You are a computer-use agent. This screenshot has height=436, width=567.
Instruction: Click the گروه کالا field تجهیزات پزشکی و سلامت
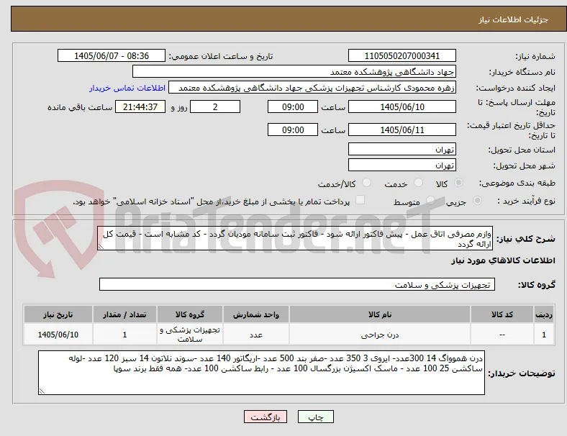(x=297, y=284)
